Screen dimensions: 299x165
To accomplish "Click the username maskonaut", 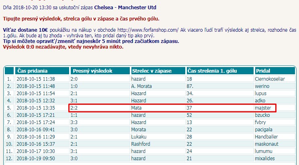I will (x=266, y=144).
